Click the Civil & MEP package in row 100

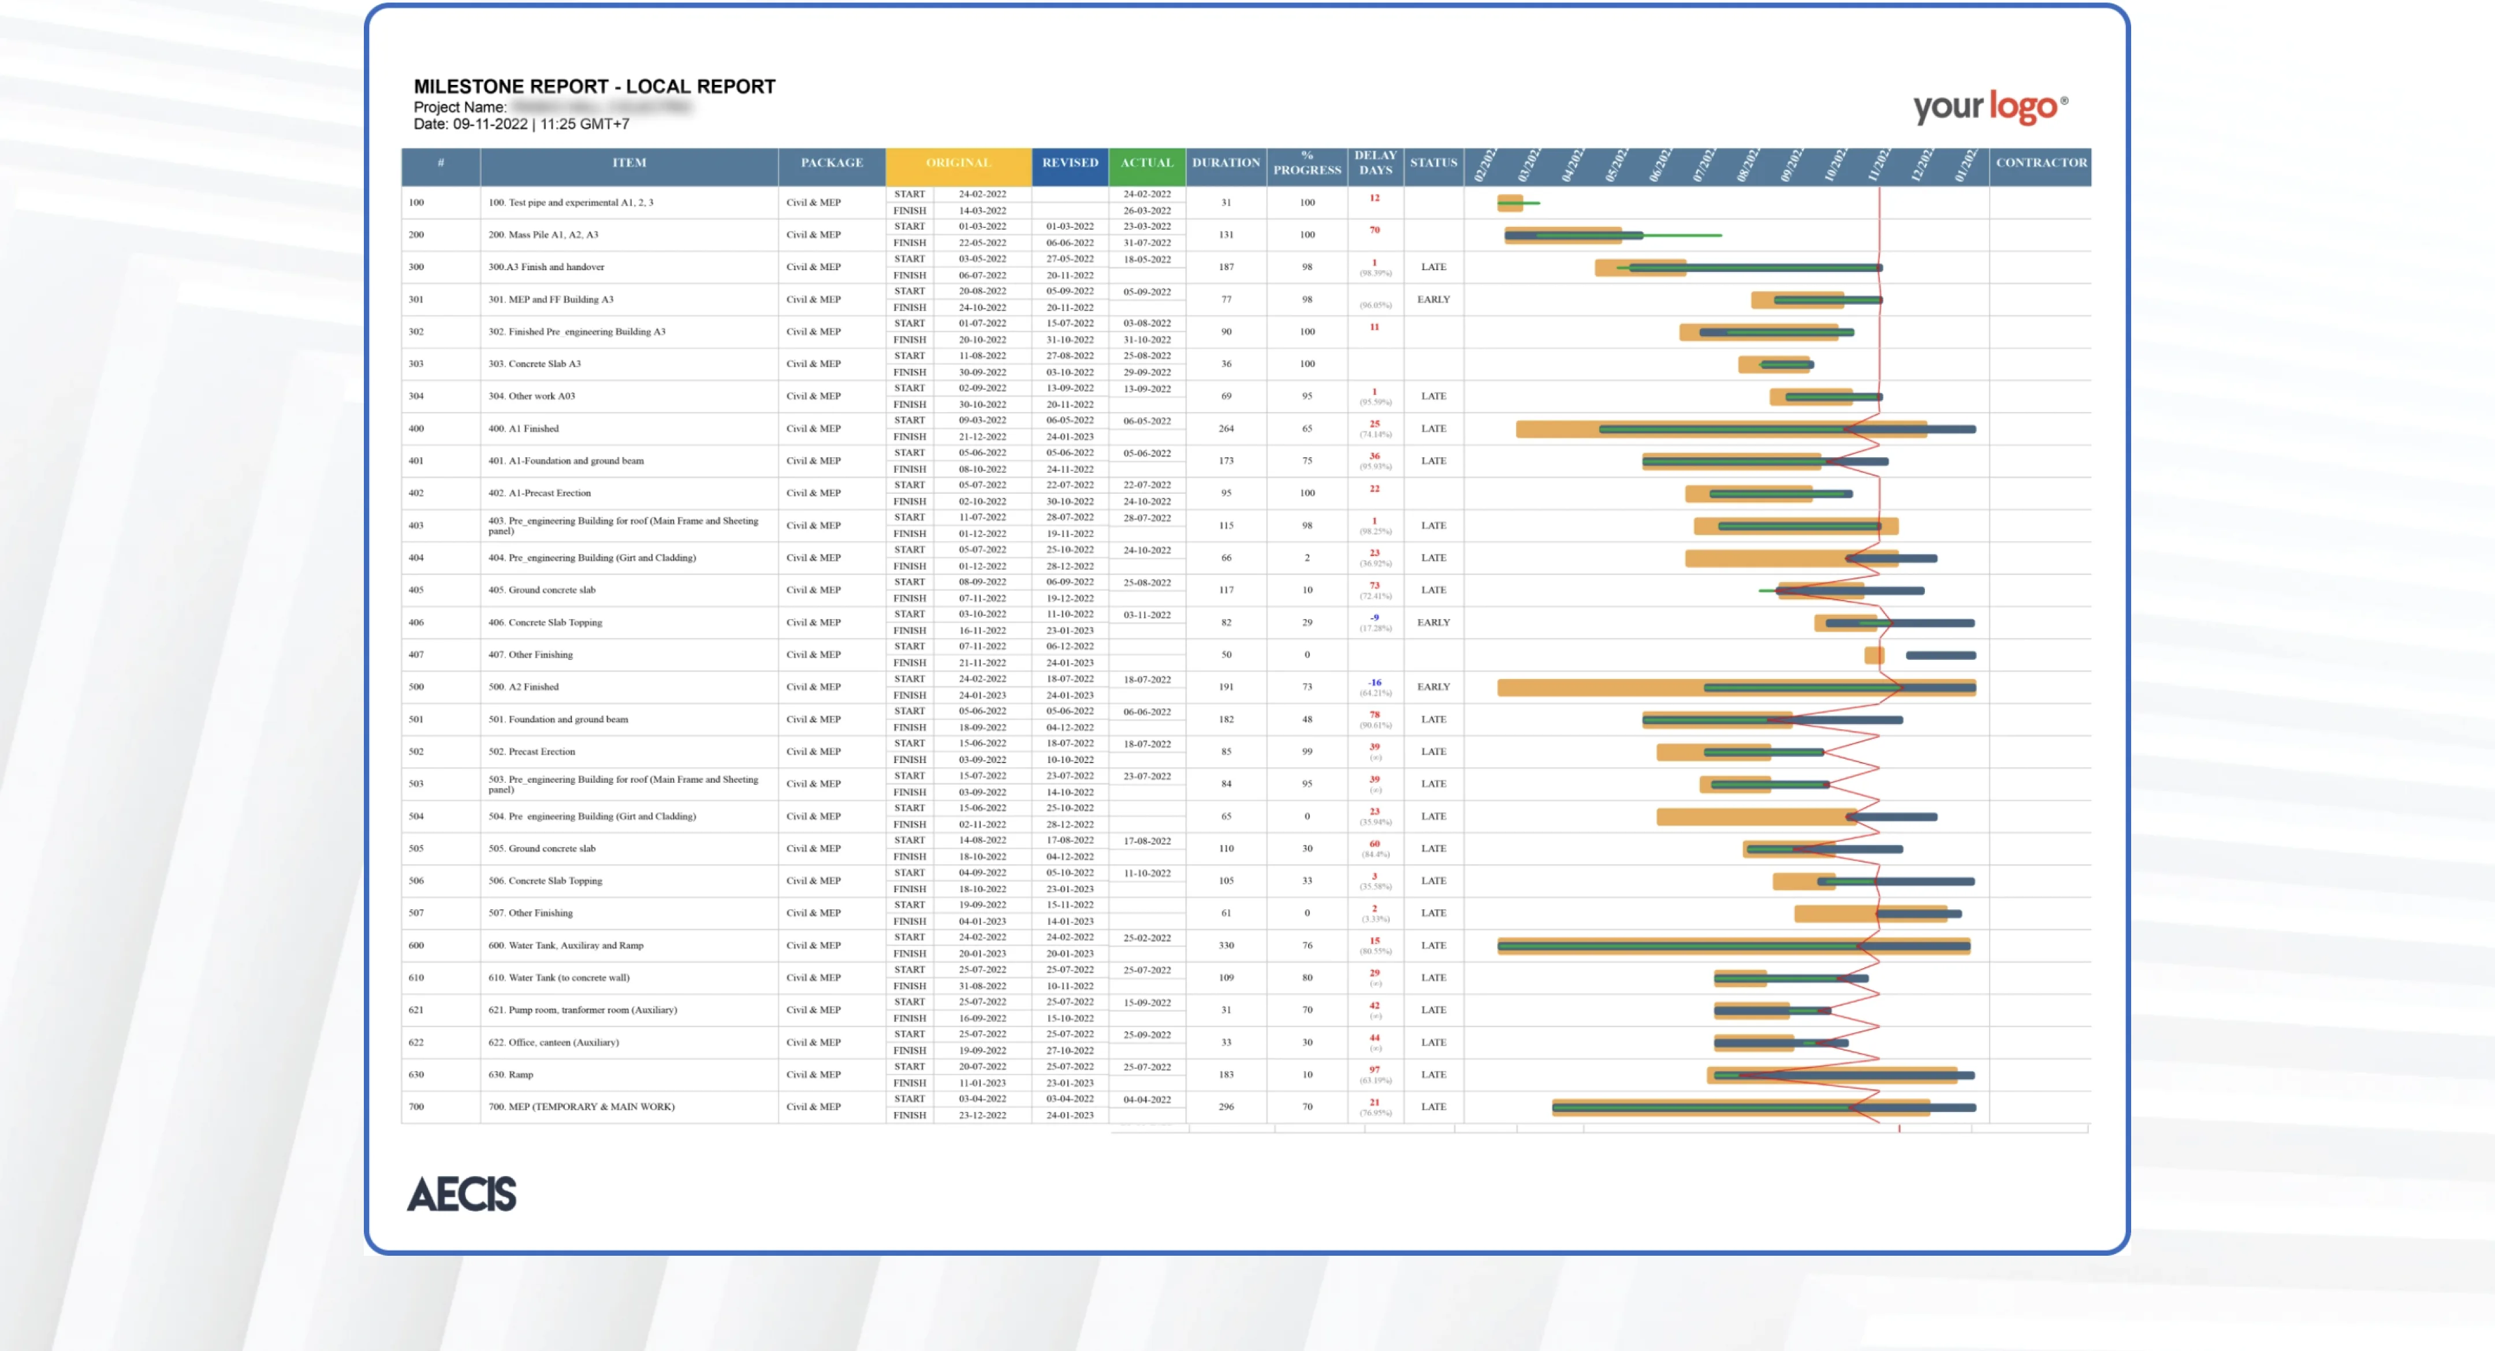coord(814,203)
